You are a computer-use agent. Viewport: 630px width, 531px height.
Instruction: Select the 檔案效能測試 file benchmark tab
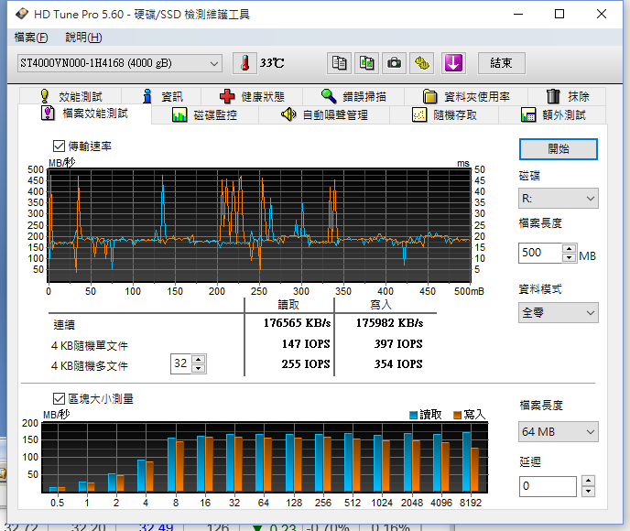85,114
